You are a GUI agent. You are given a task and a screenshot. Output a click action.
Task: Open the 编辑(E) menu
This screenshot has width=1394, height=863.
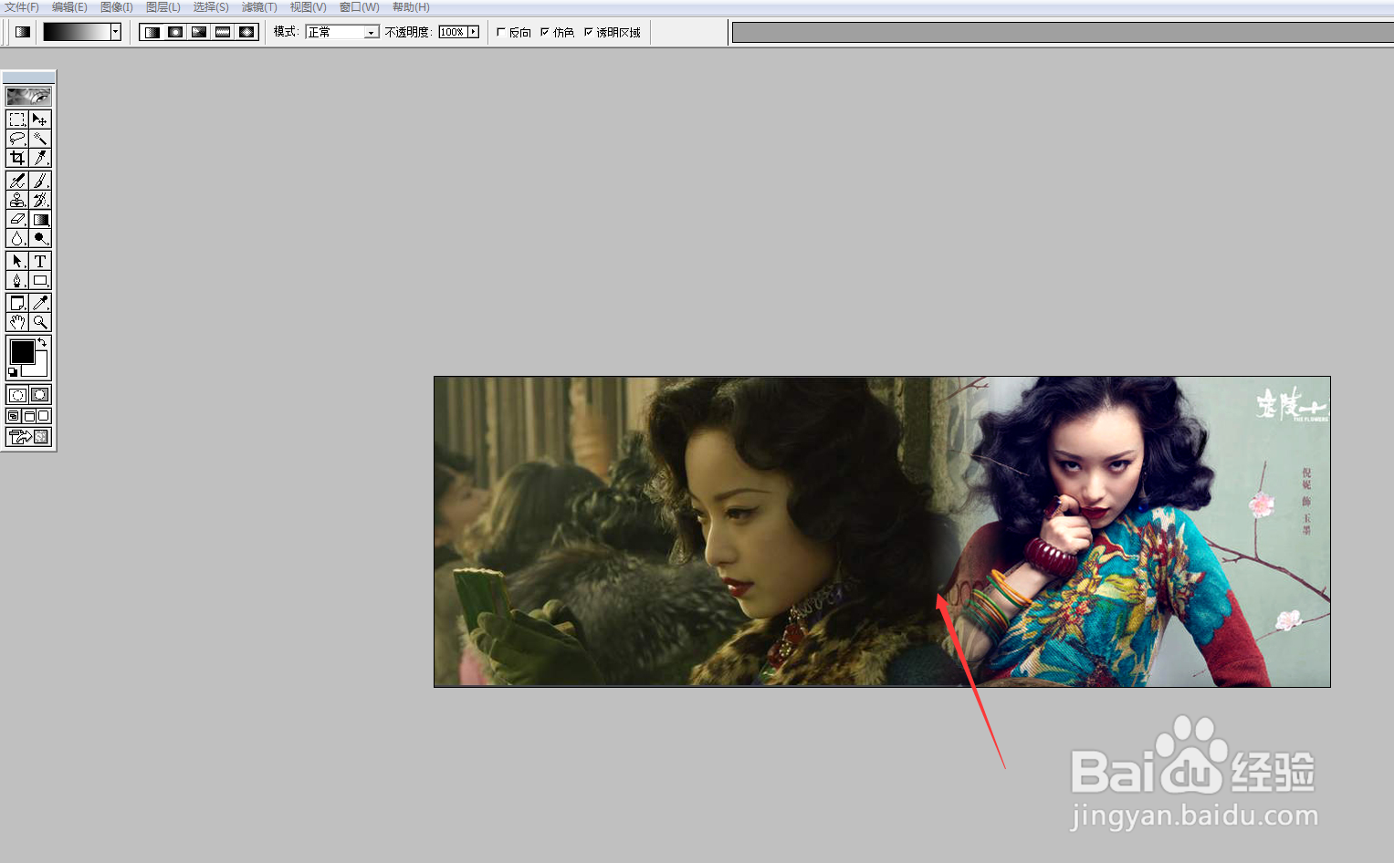click(x=69, y=7)
